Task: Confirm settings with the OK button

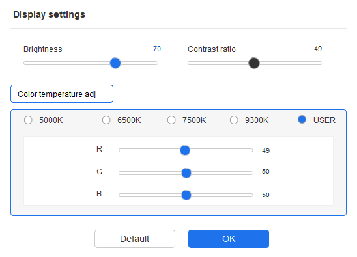Action: 229,239
